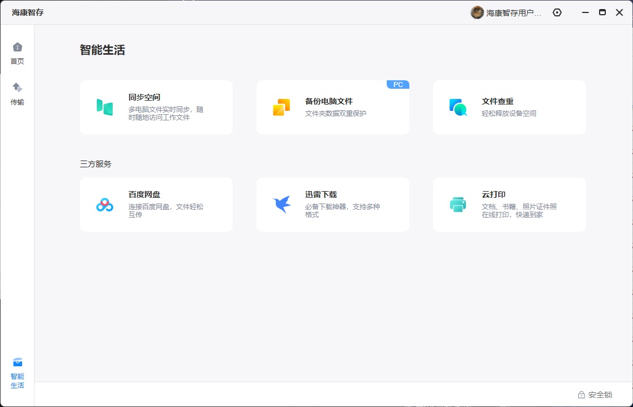The width and height of the screenshot is (633, 407).
Task: Open the 备份电脑文件 backup card
Action: 333,106
